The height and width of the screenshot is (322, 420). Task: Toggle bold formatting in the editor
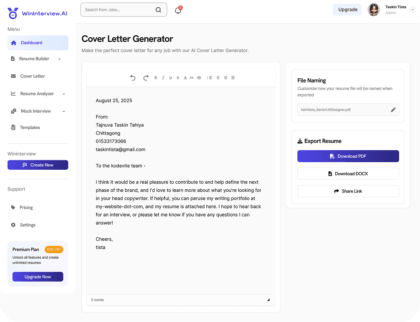[156, 78]
